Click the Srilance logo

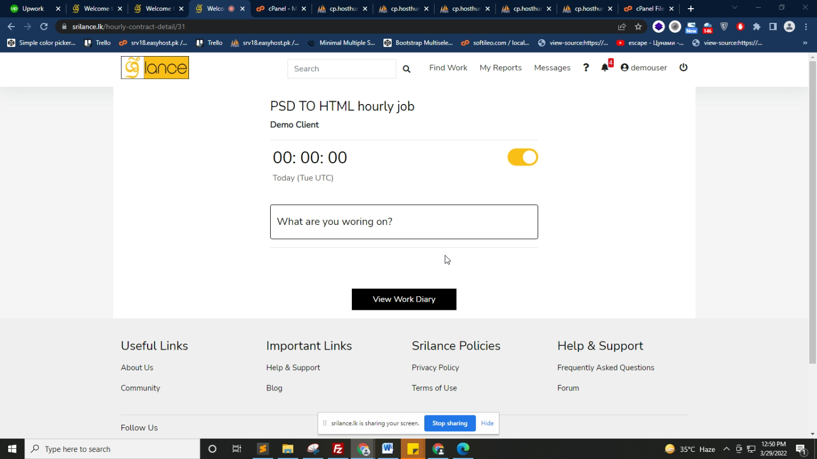point(155,68)
